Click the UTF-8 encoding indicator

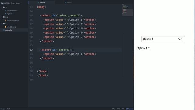click(x=119, y=109)
